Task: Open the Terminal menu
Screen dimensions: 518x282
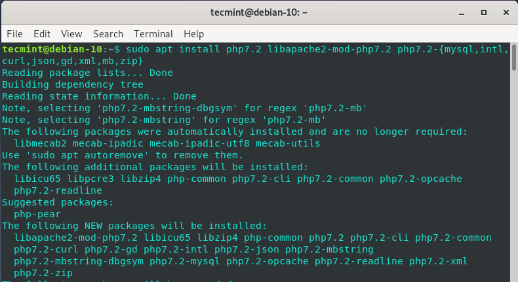Action: [153, 33]
